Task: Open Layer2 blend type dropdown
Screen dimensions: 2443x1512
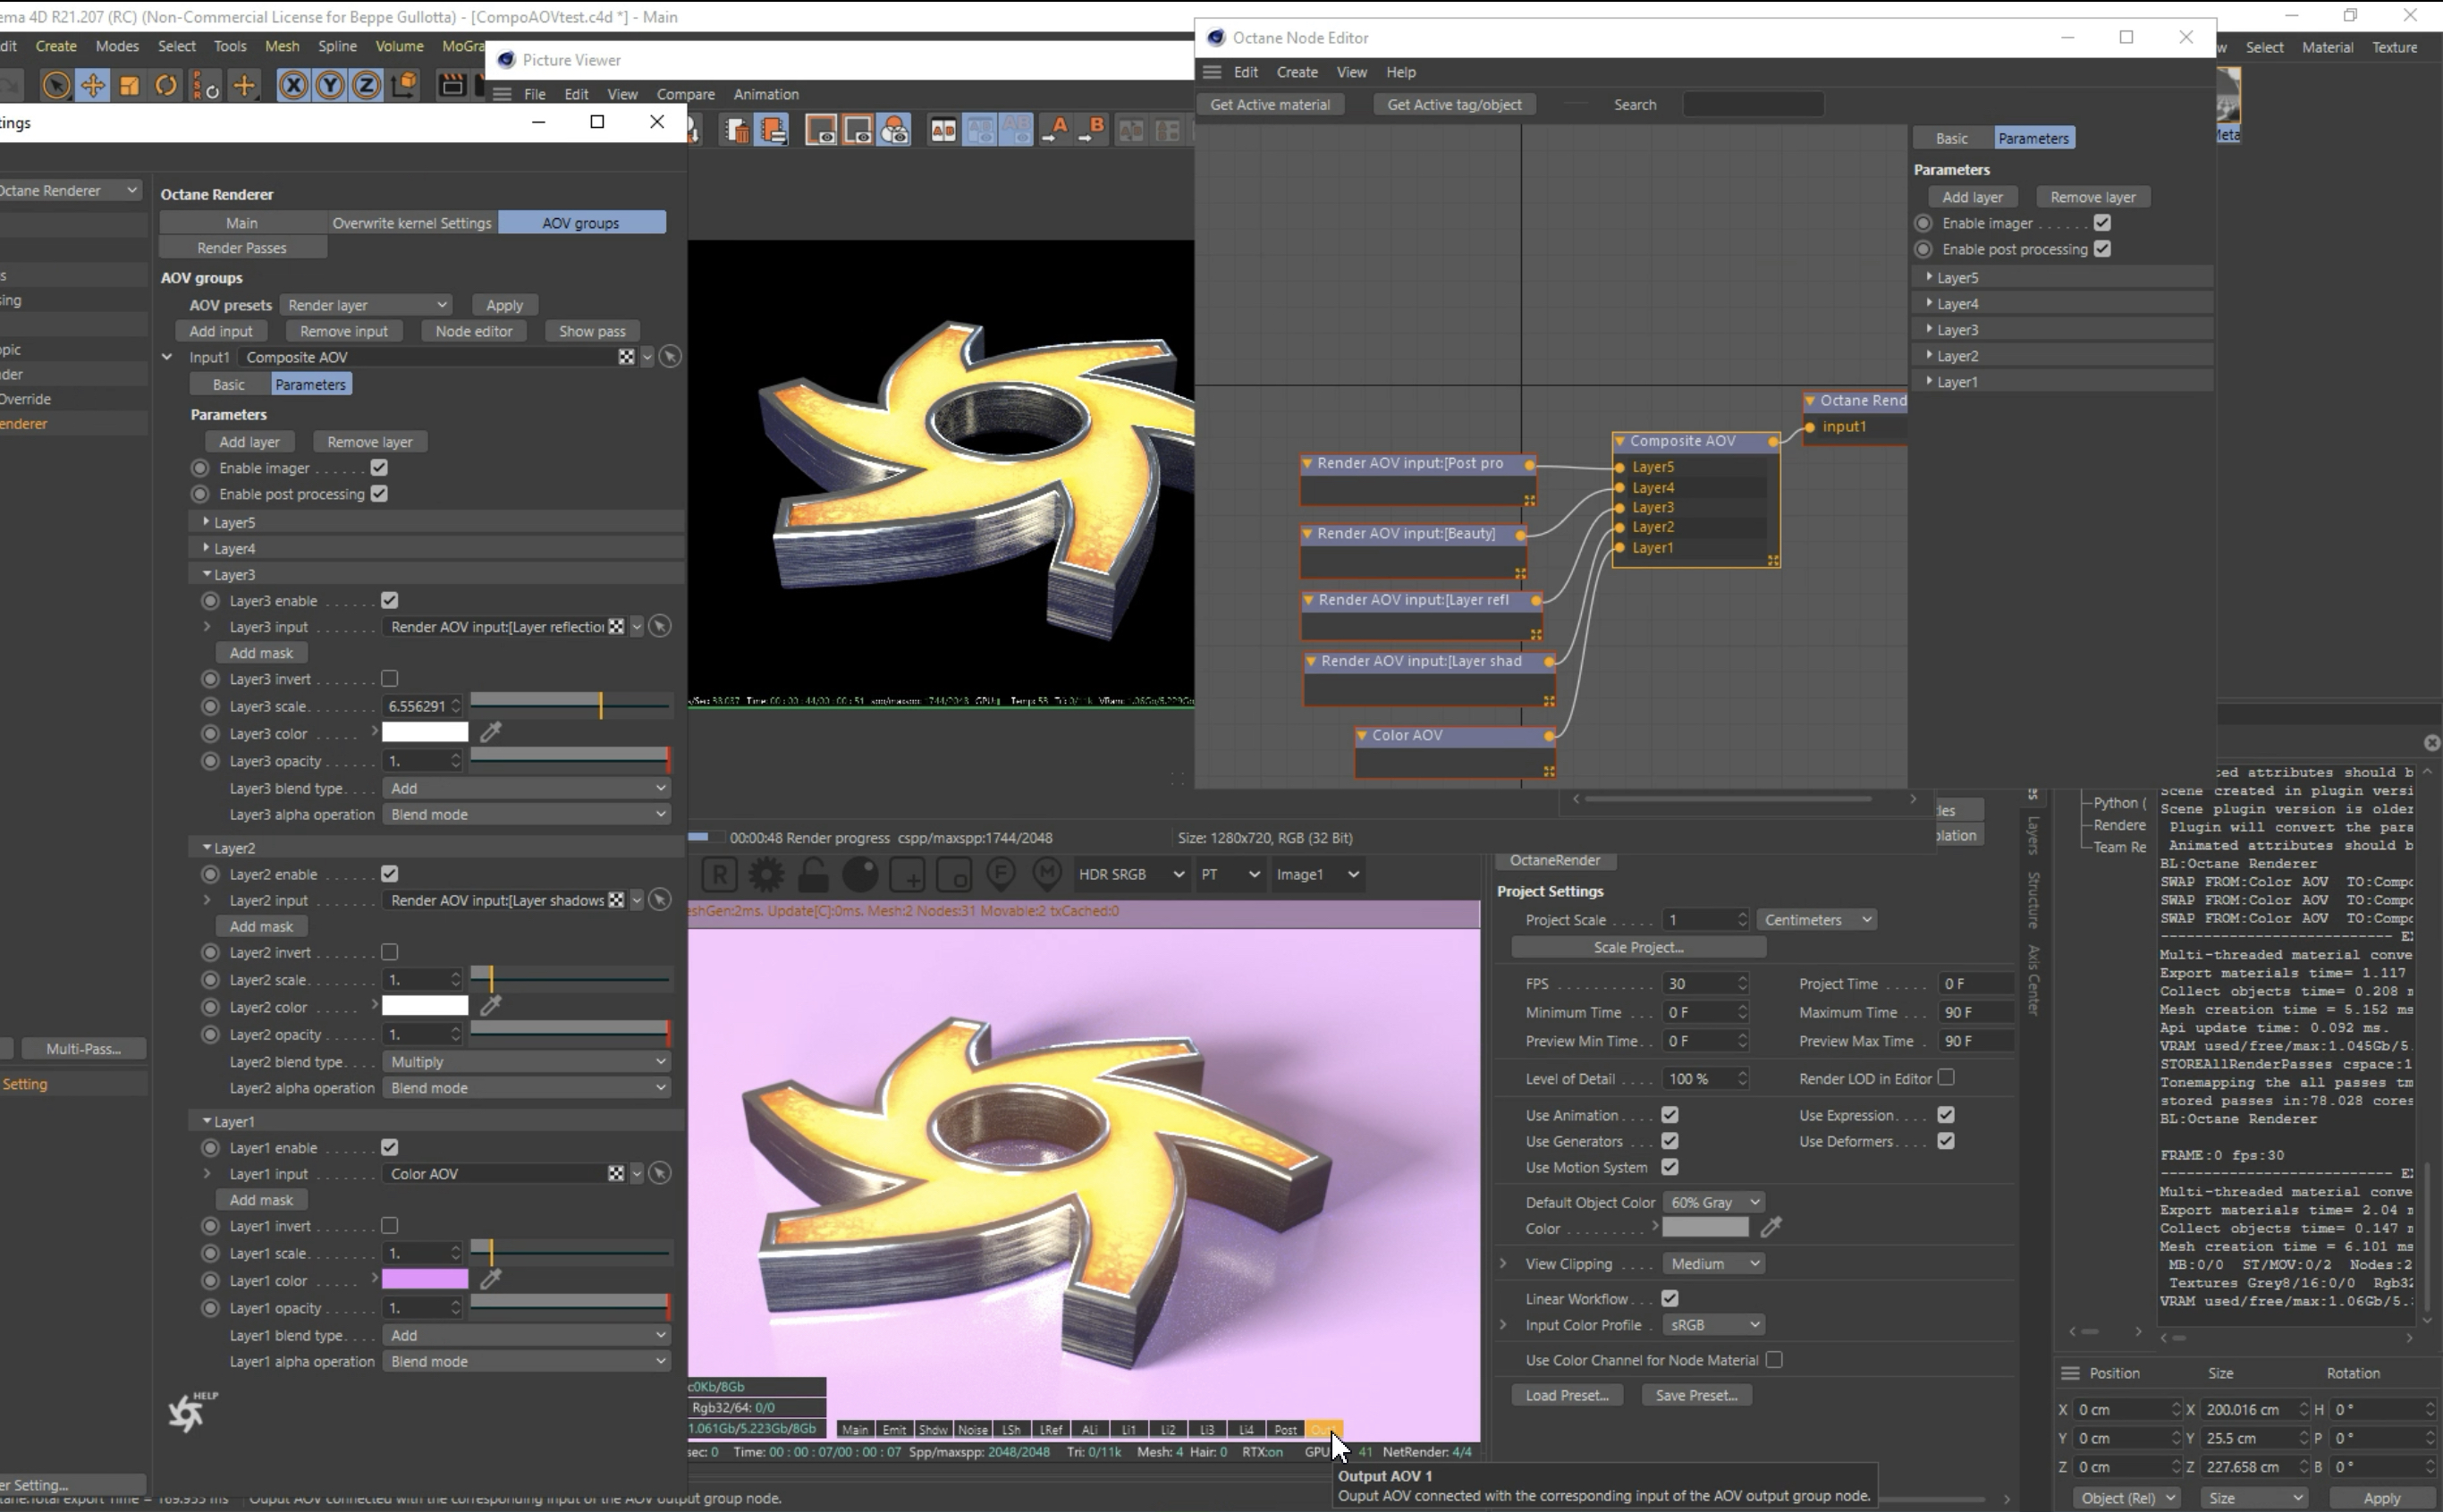Action: pos(526,1062)
